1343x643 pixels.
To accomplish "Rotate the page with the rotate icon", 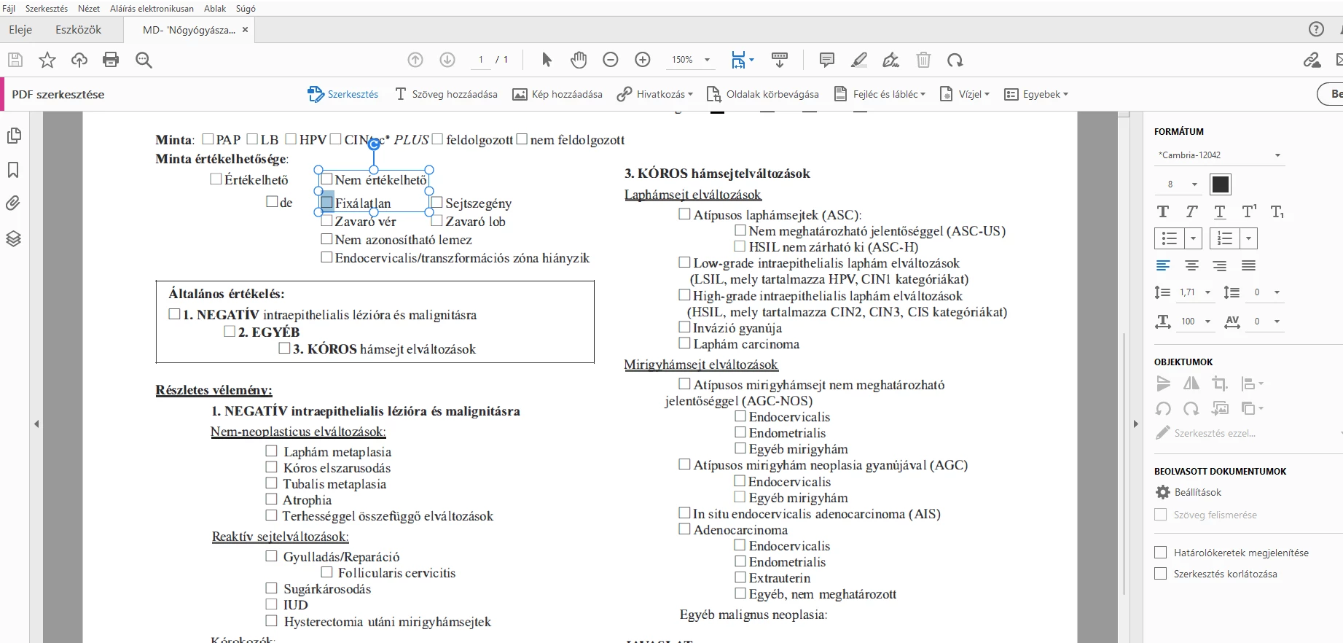I will tap(955, 60).
